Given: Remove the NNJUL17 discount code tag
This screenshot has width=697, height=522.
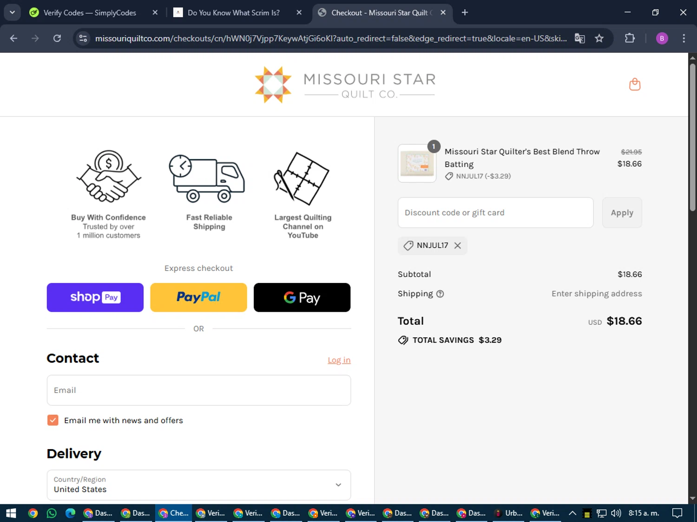Looking at the screenshot, I should (458, 245).
